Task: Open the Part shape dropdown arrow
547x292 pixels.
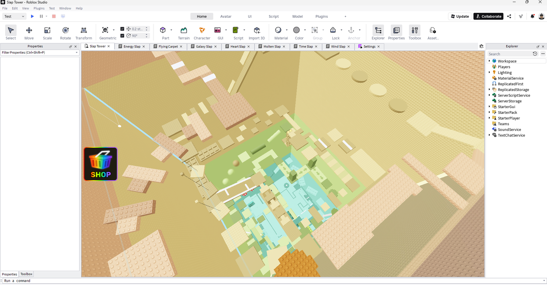Action: tap(171, 30)
